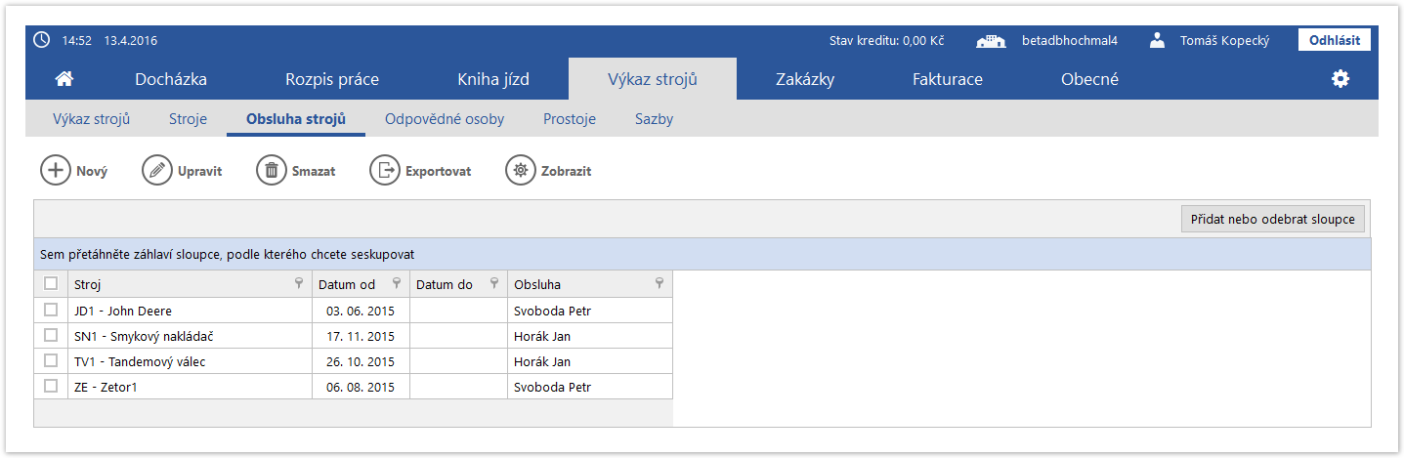Open filter pin in Datum od column header
Screen dimensions: 1404x458
click(x=397, y=284)
